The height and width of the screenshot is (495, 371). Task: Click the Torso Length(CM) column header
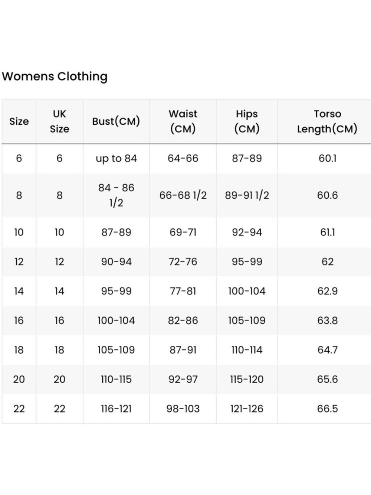click(x=327, y=121)
